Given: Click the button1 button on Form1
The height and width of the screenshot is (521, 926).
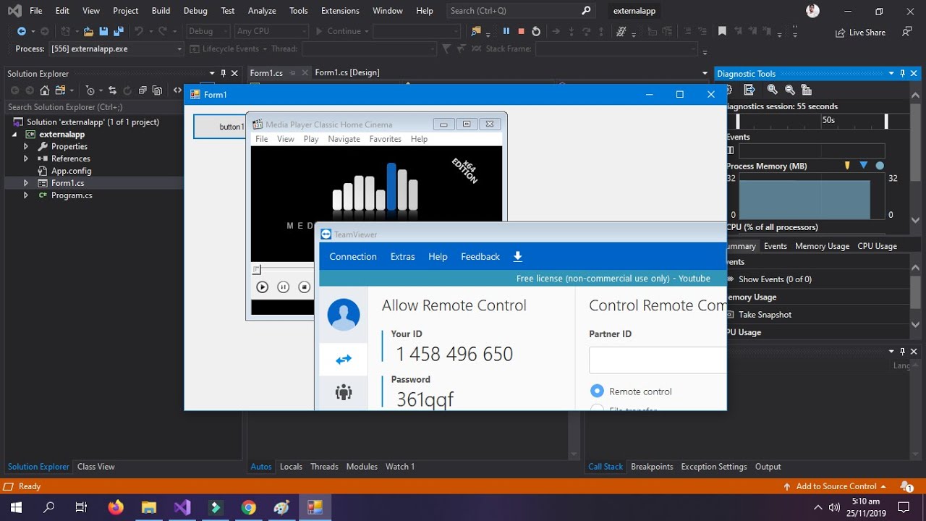Looking at the screenshot, I should (x=219, y=127).
